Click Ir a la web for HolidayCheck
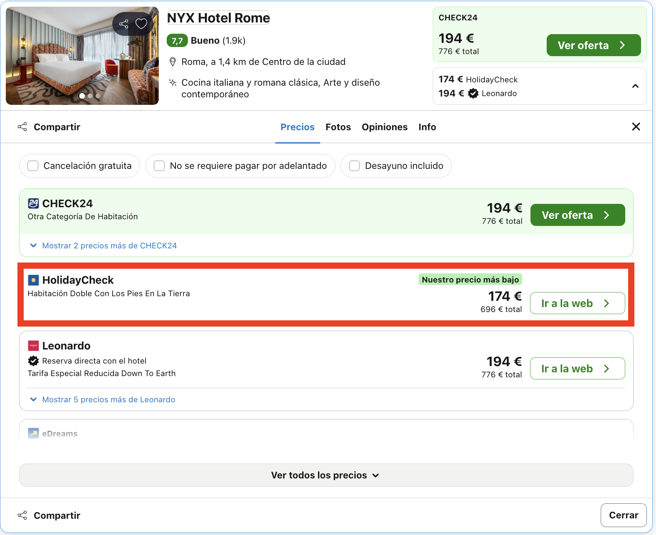 tap(577, 303)
